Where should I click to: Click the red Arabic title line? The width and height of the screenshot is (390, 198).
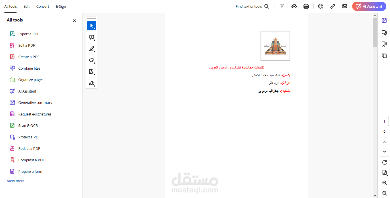pyautogui.click(x=237, y=67)
